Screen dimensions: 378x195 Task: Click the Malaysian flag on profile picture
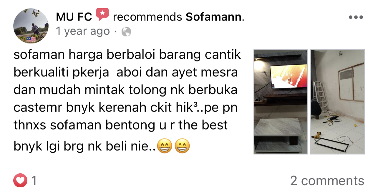pyautogui.click(x=31, y=39)
